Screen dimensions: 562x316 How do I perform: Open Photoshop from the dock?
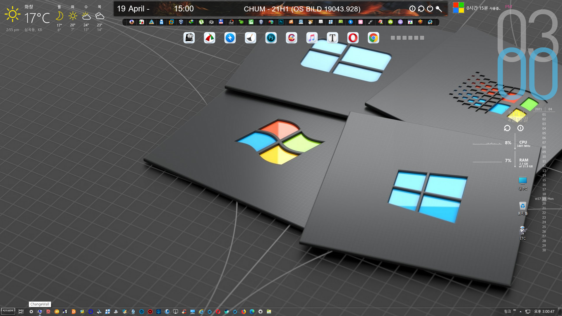tap(271, 38)
